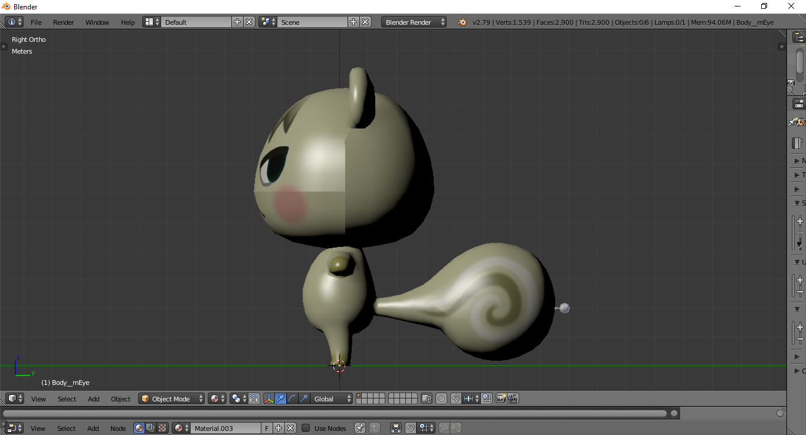806x435 pixels.
Task: Open pivot point selector
Action: 238,399
